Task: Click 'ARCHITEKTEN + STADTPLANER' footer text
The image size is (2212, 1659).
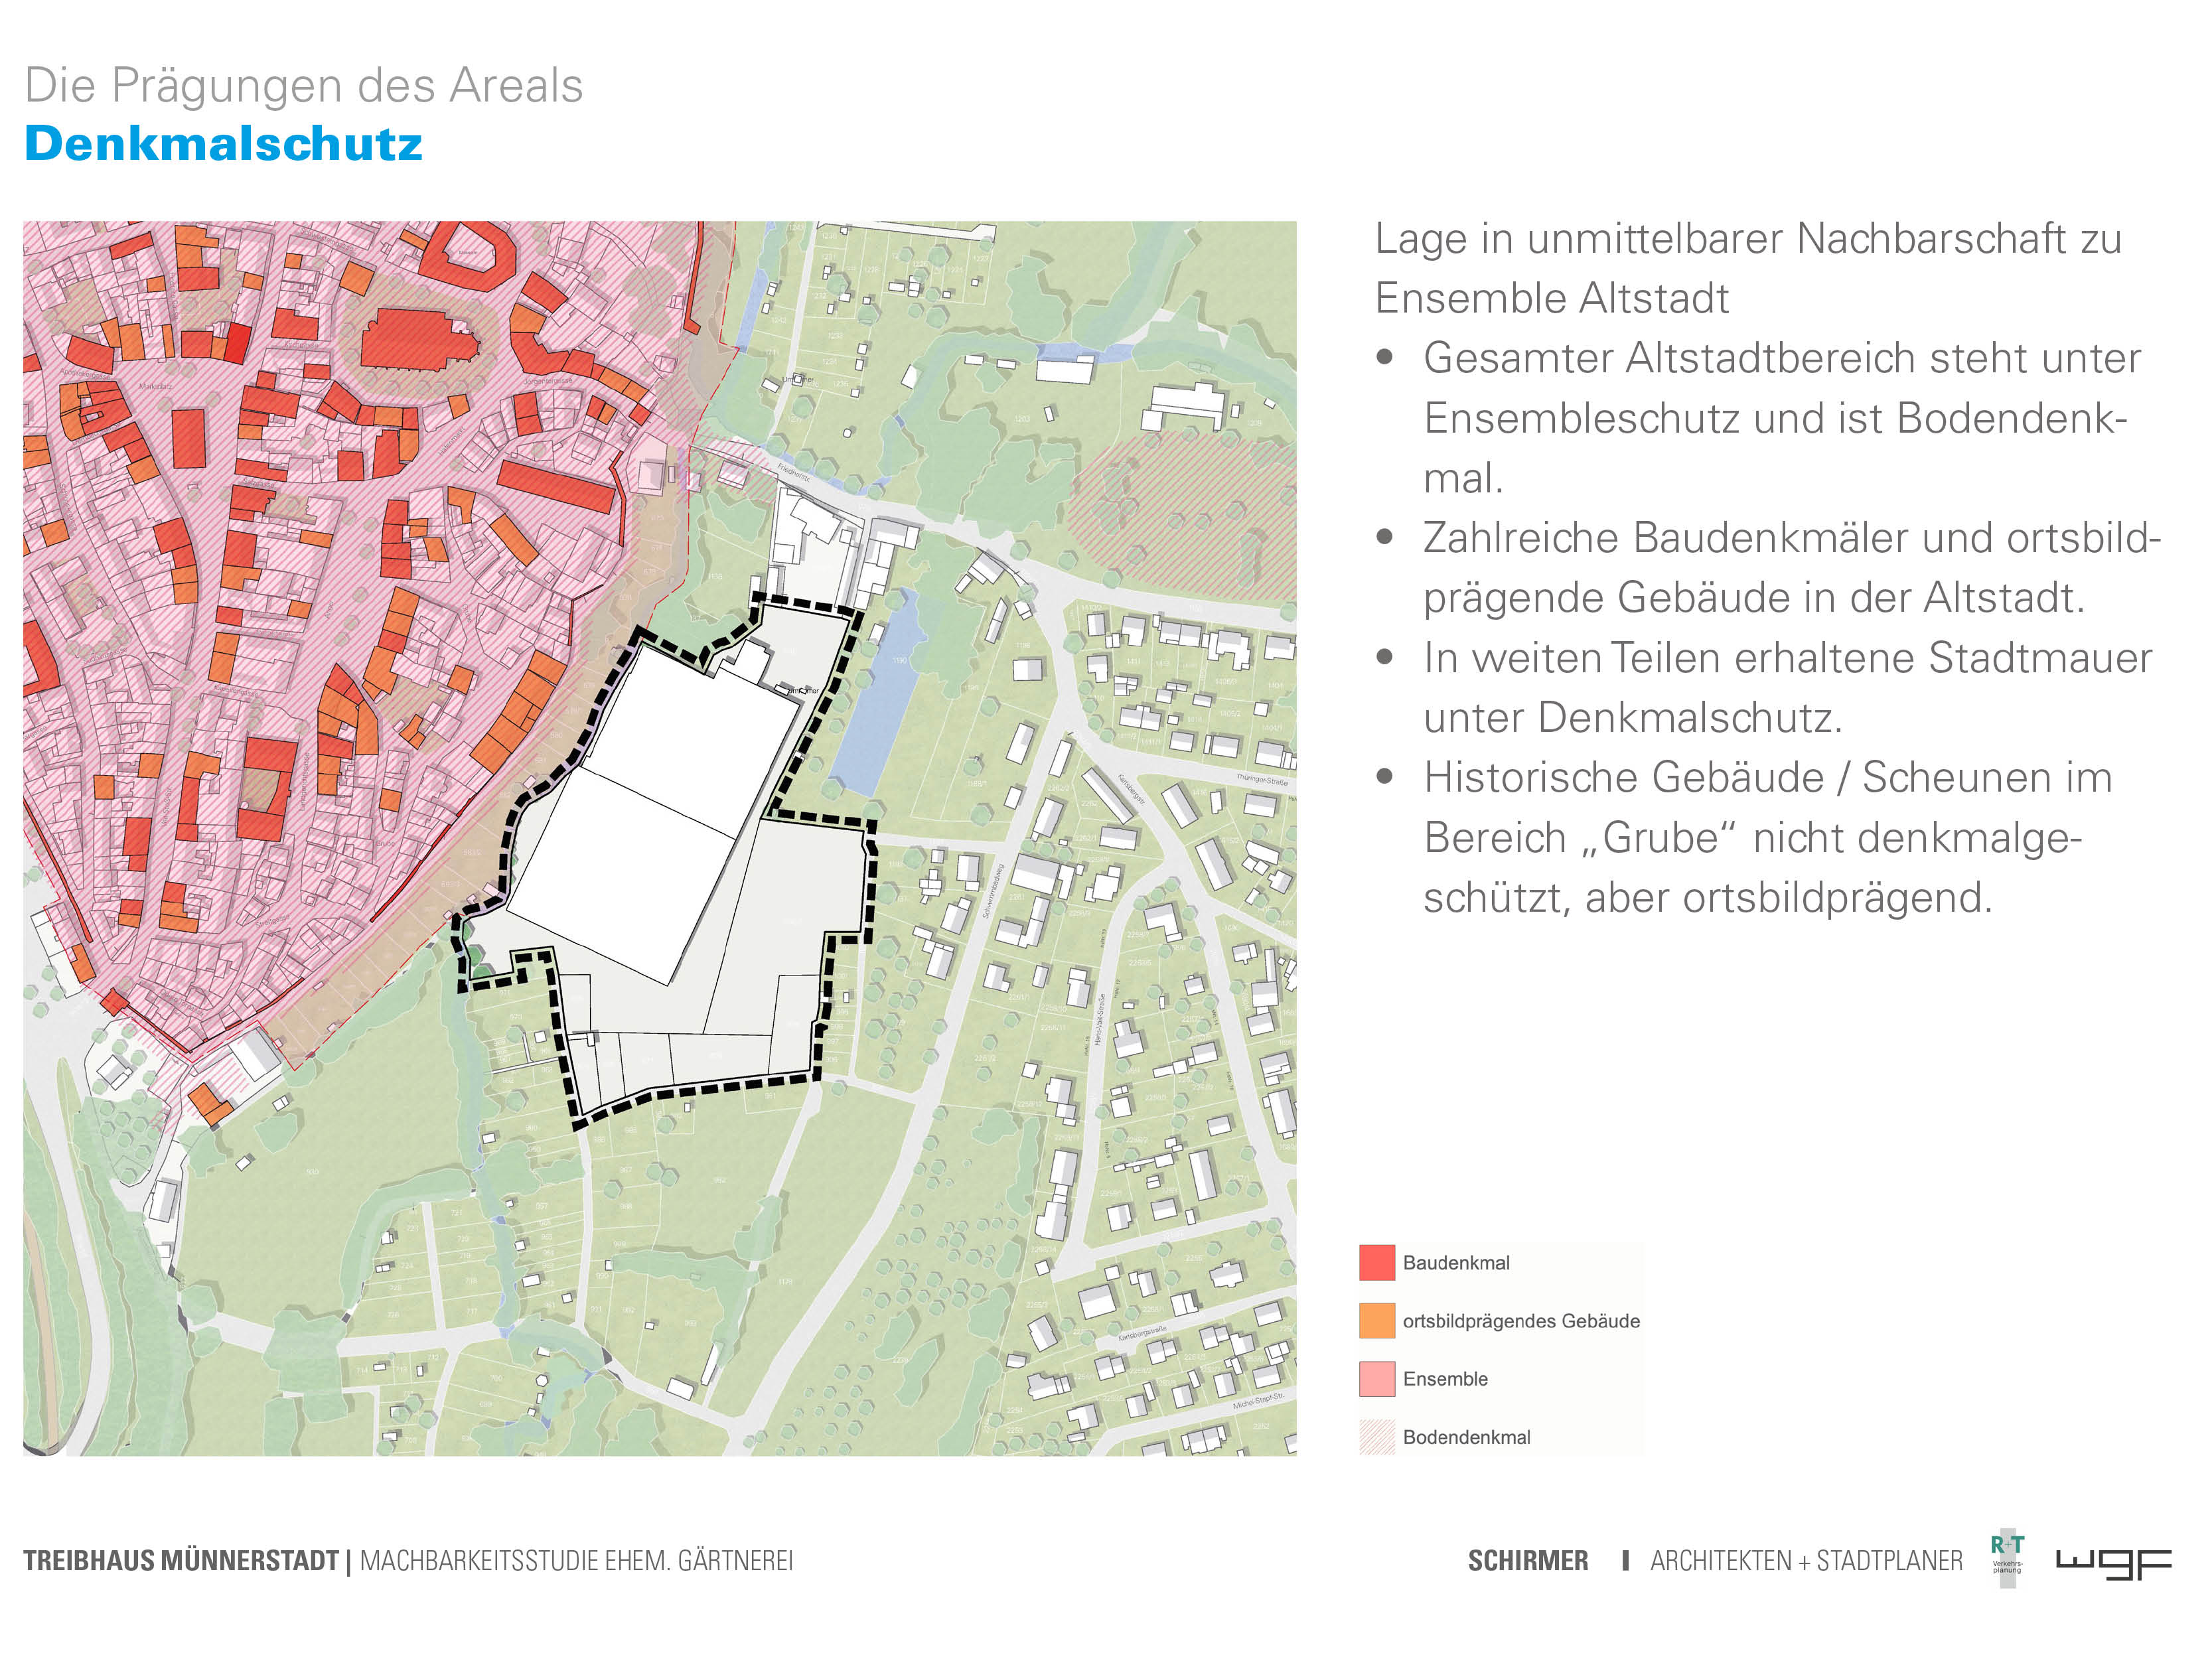Action: (1806, 1561)
